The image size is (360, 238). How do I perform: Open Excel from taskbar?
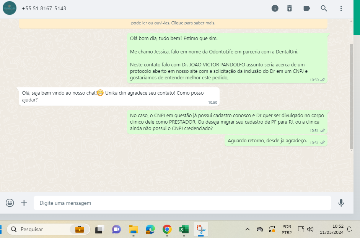pyautogui.click(x=184, y=229)
